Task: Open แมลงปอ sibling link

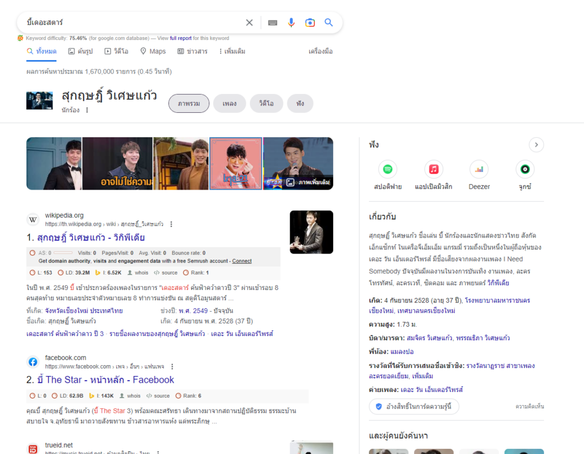Action: (402, 351)
